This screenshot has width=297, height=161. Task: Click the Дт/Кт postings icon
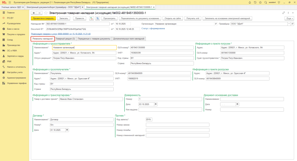click(91, 18)
